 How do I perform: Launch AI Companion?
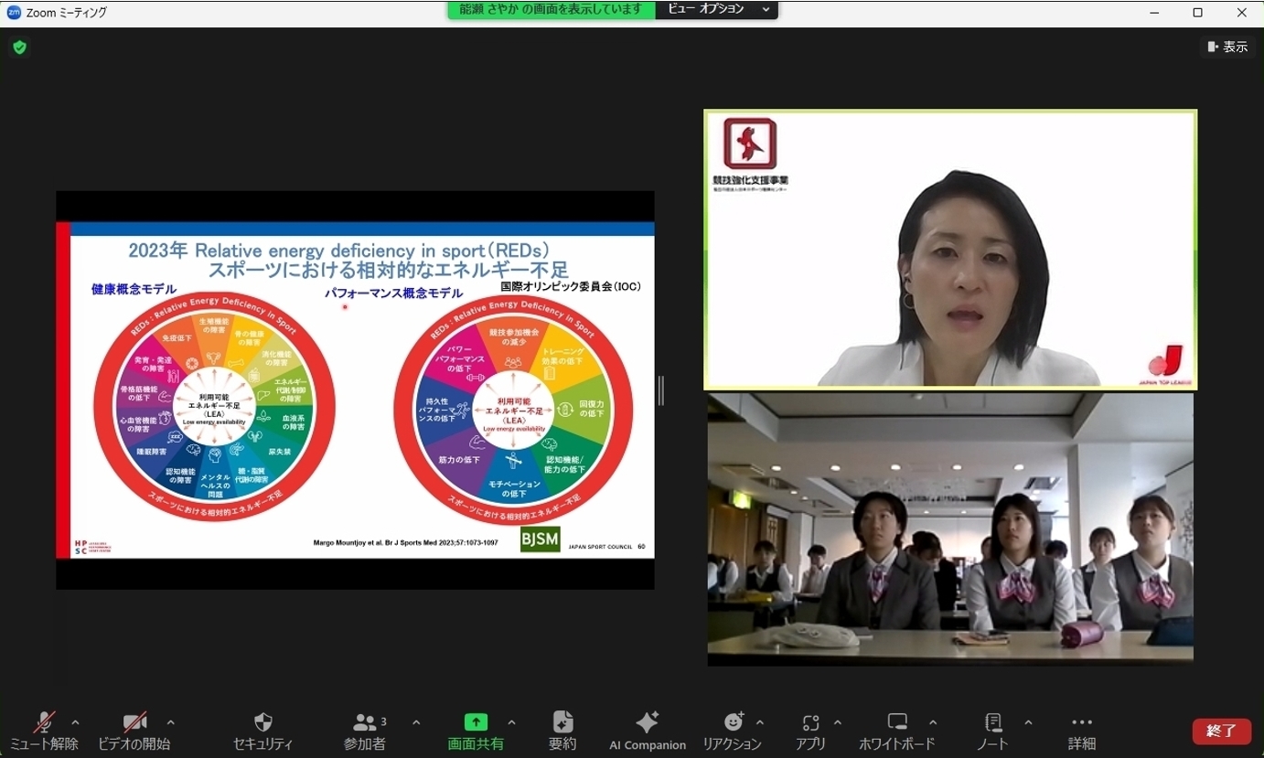(648, 731)
